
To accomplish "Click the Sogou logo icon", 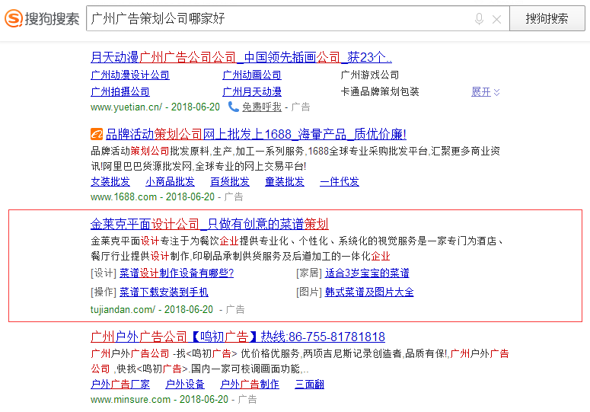I will pyautogui.click(x=14, y=18).
